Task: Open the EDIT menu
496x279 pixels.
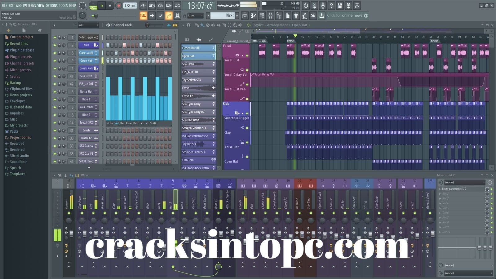Action: click(11, 6)
